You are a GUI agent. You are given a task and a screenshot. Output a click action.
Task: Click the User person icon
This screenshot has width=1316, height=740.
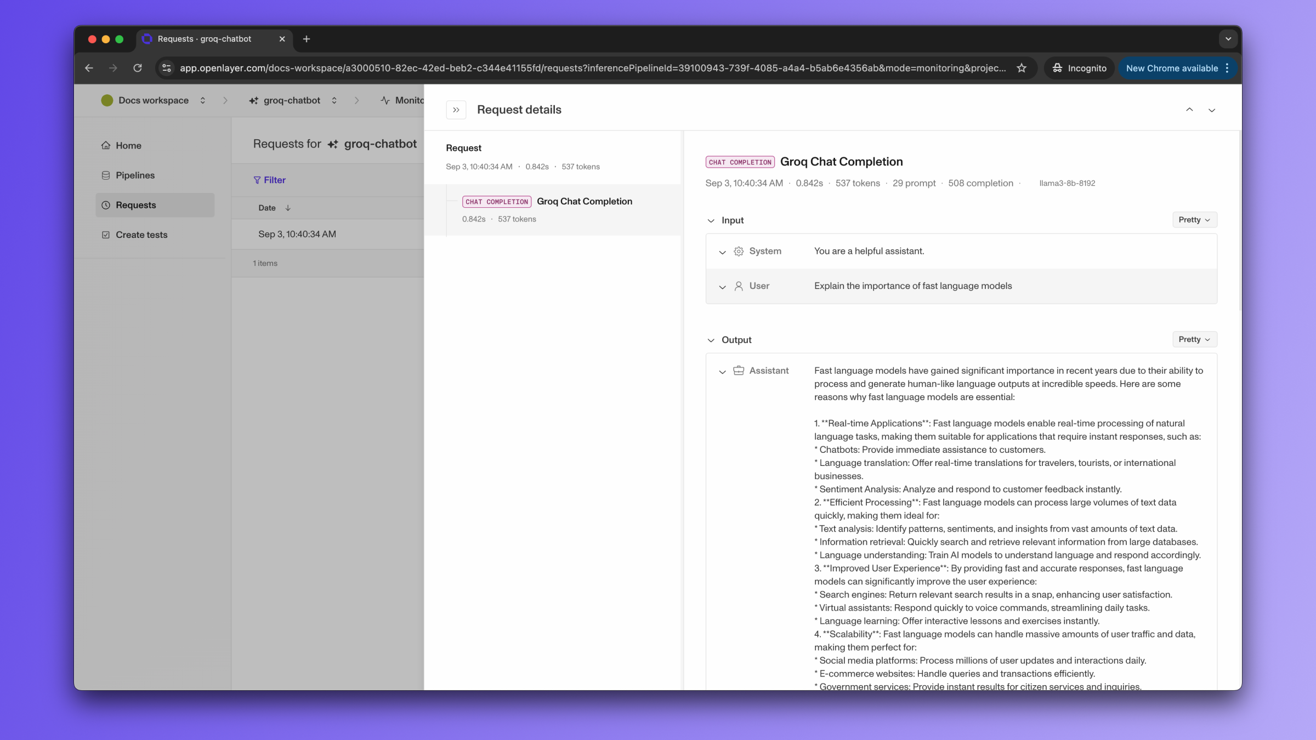click(x=739, y=286)
